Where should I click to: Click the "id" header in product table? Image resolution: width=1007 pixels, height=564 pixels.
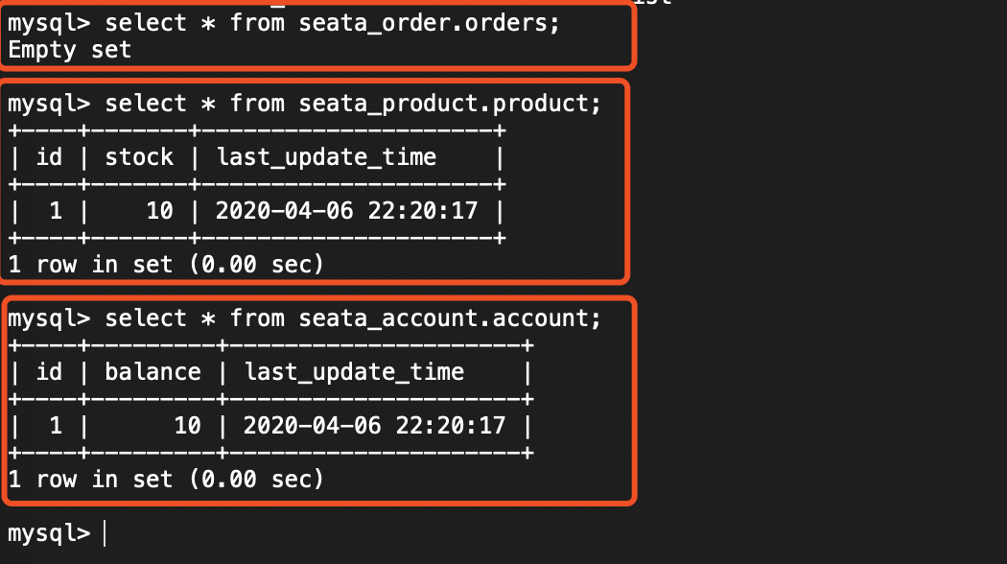click(49, 156)
